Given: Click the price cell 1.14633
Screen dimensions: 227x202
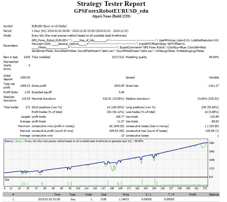Looking at the screenshot, I should tap(124, 199).
